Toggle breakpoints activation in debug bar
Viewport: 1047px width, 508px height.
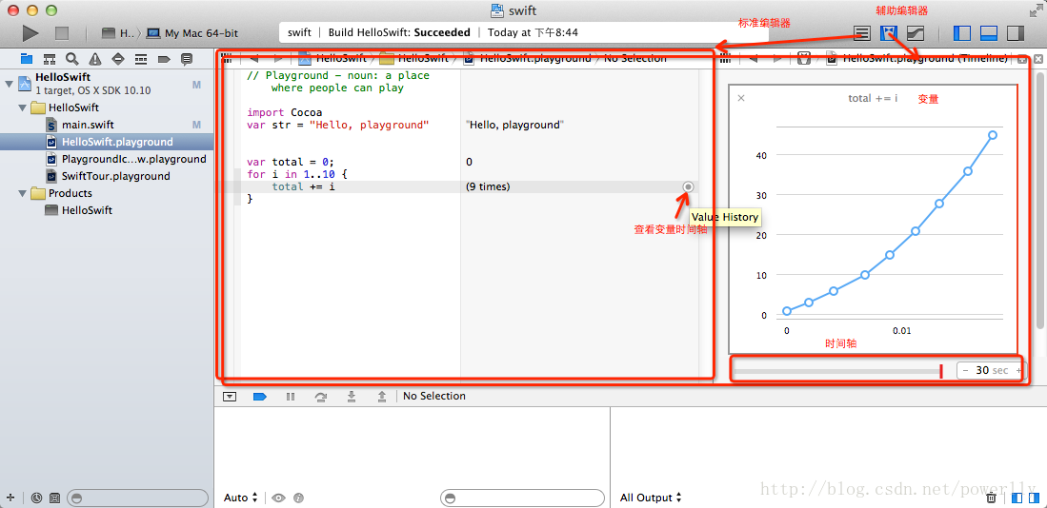coord(260,396)
